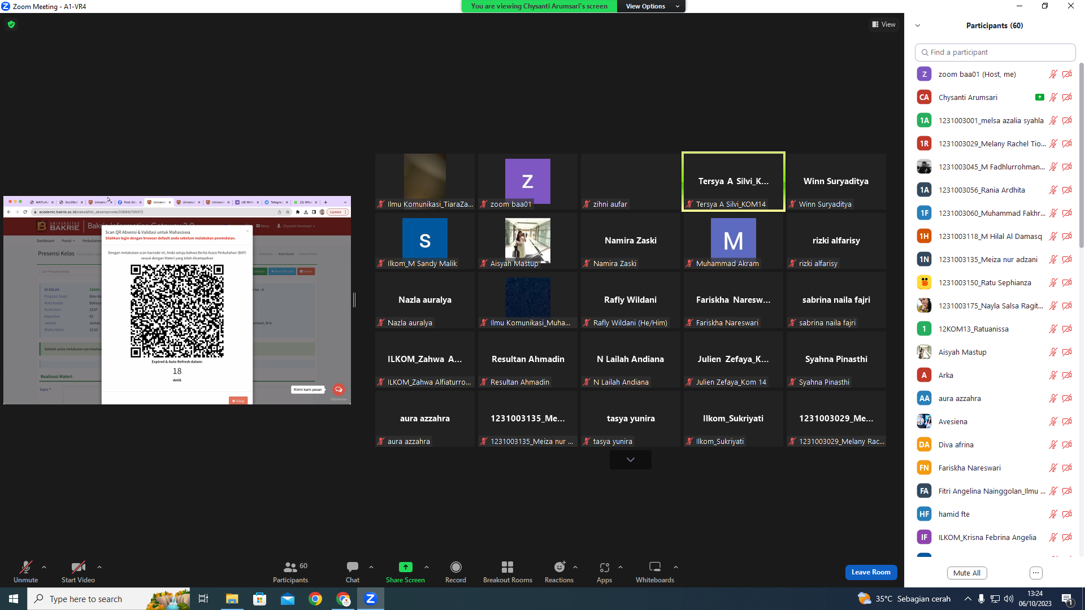Show next page of gallery videos
Screen dimensions: 1085x610
point(631,460)
